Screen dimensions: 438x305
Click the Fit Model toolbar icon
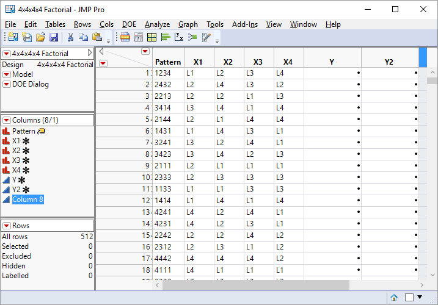[192, 37]
